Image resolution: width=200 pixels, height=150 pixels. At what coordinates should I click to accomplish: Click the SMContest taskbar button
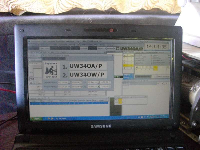click(x=61, y=118)
